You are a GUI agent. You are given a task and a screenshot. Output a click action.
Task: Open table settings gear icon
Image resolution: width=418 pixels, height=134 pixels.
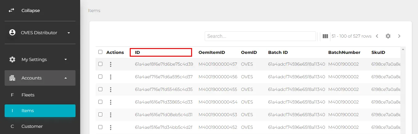[x=388, y=36]
